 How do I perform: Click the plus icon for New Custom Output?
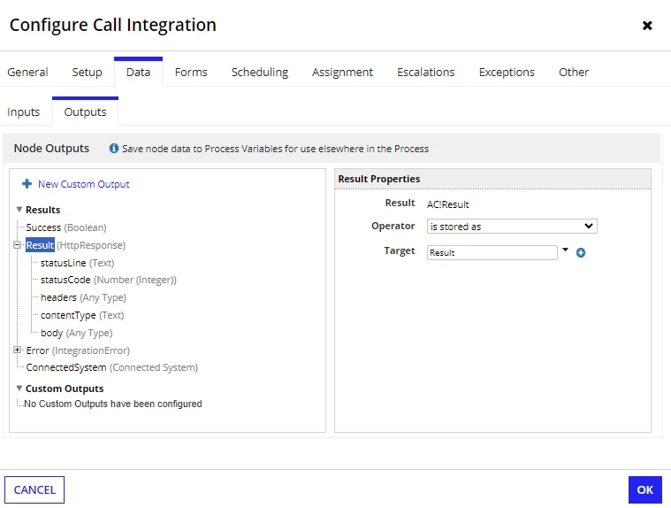click(x=27, y=184)
